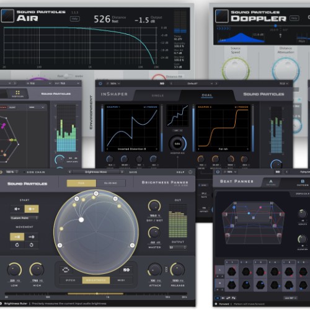The image size is (310, 310).
Task: Open the inShaper top-right version dropdown
Action: pos(283,84)
